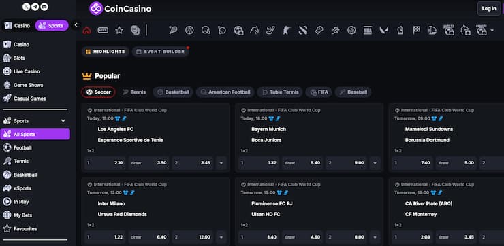Screen dimensions: 504x246
Task: Switch to Sports mode toggle
Action: pyautogui.click(x=52, y=26)
